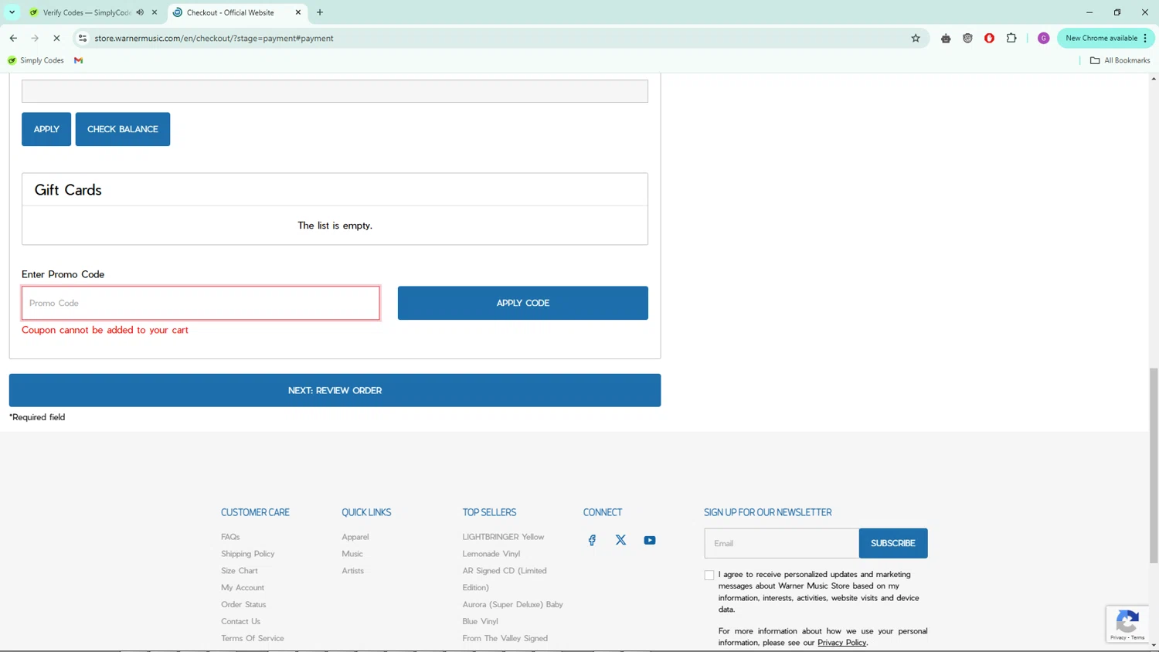Open the Chrome profile avatar
Screen dimensions: 1159x652
click(x=1043, y=38)
